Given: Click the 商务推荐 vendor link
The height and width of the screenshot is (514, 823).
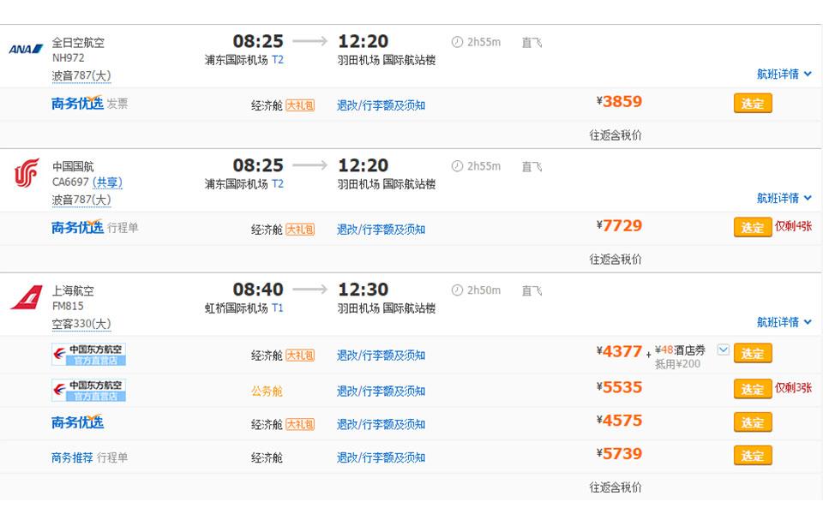Looking at the screenshot, I should (x=72, y=457).
